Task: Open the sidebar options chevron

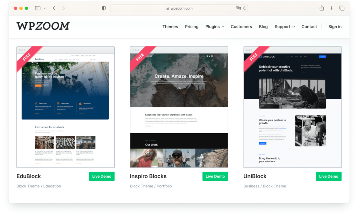Action: (45, 8)
